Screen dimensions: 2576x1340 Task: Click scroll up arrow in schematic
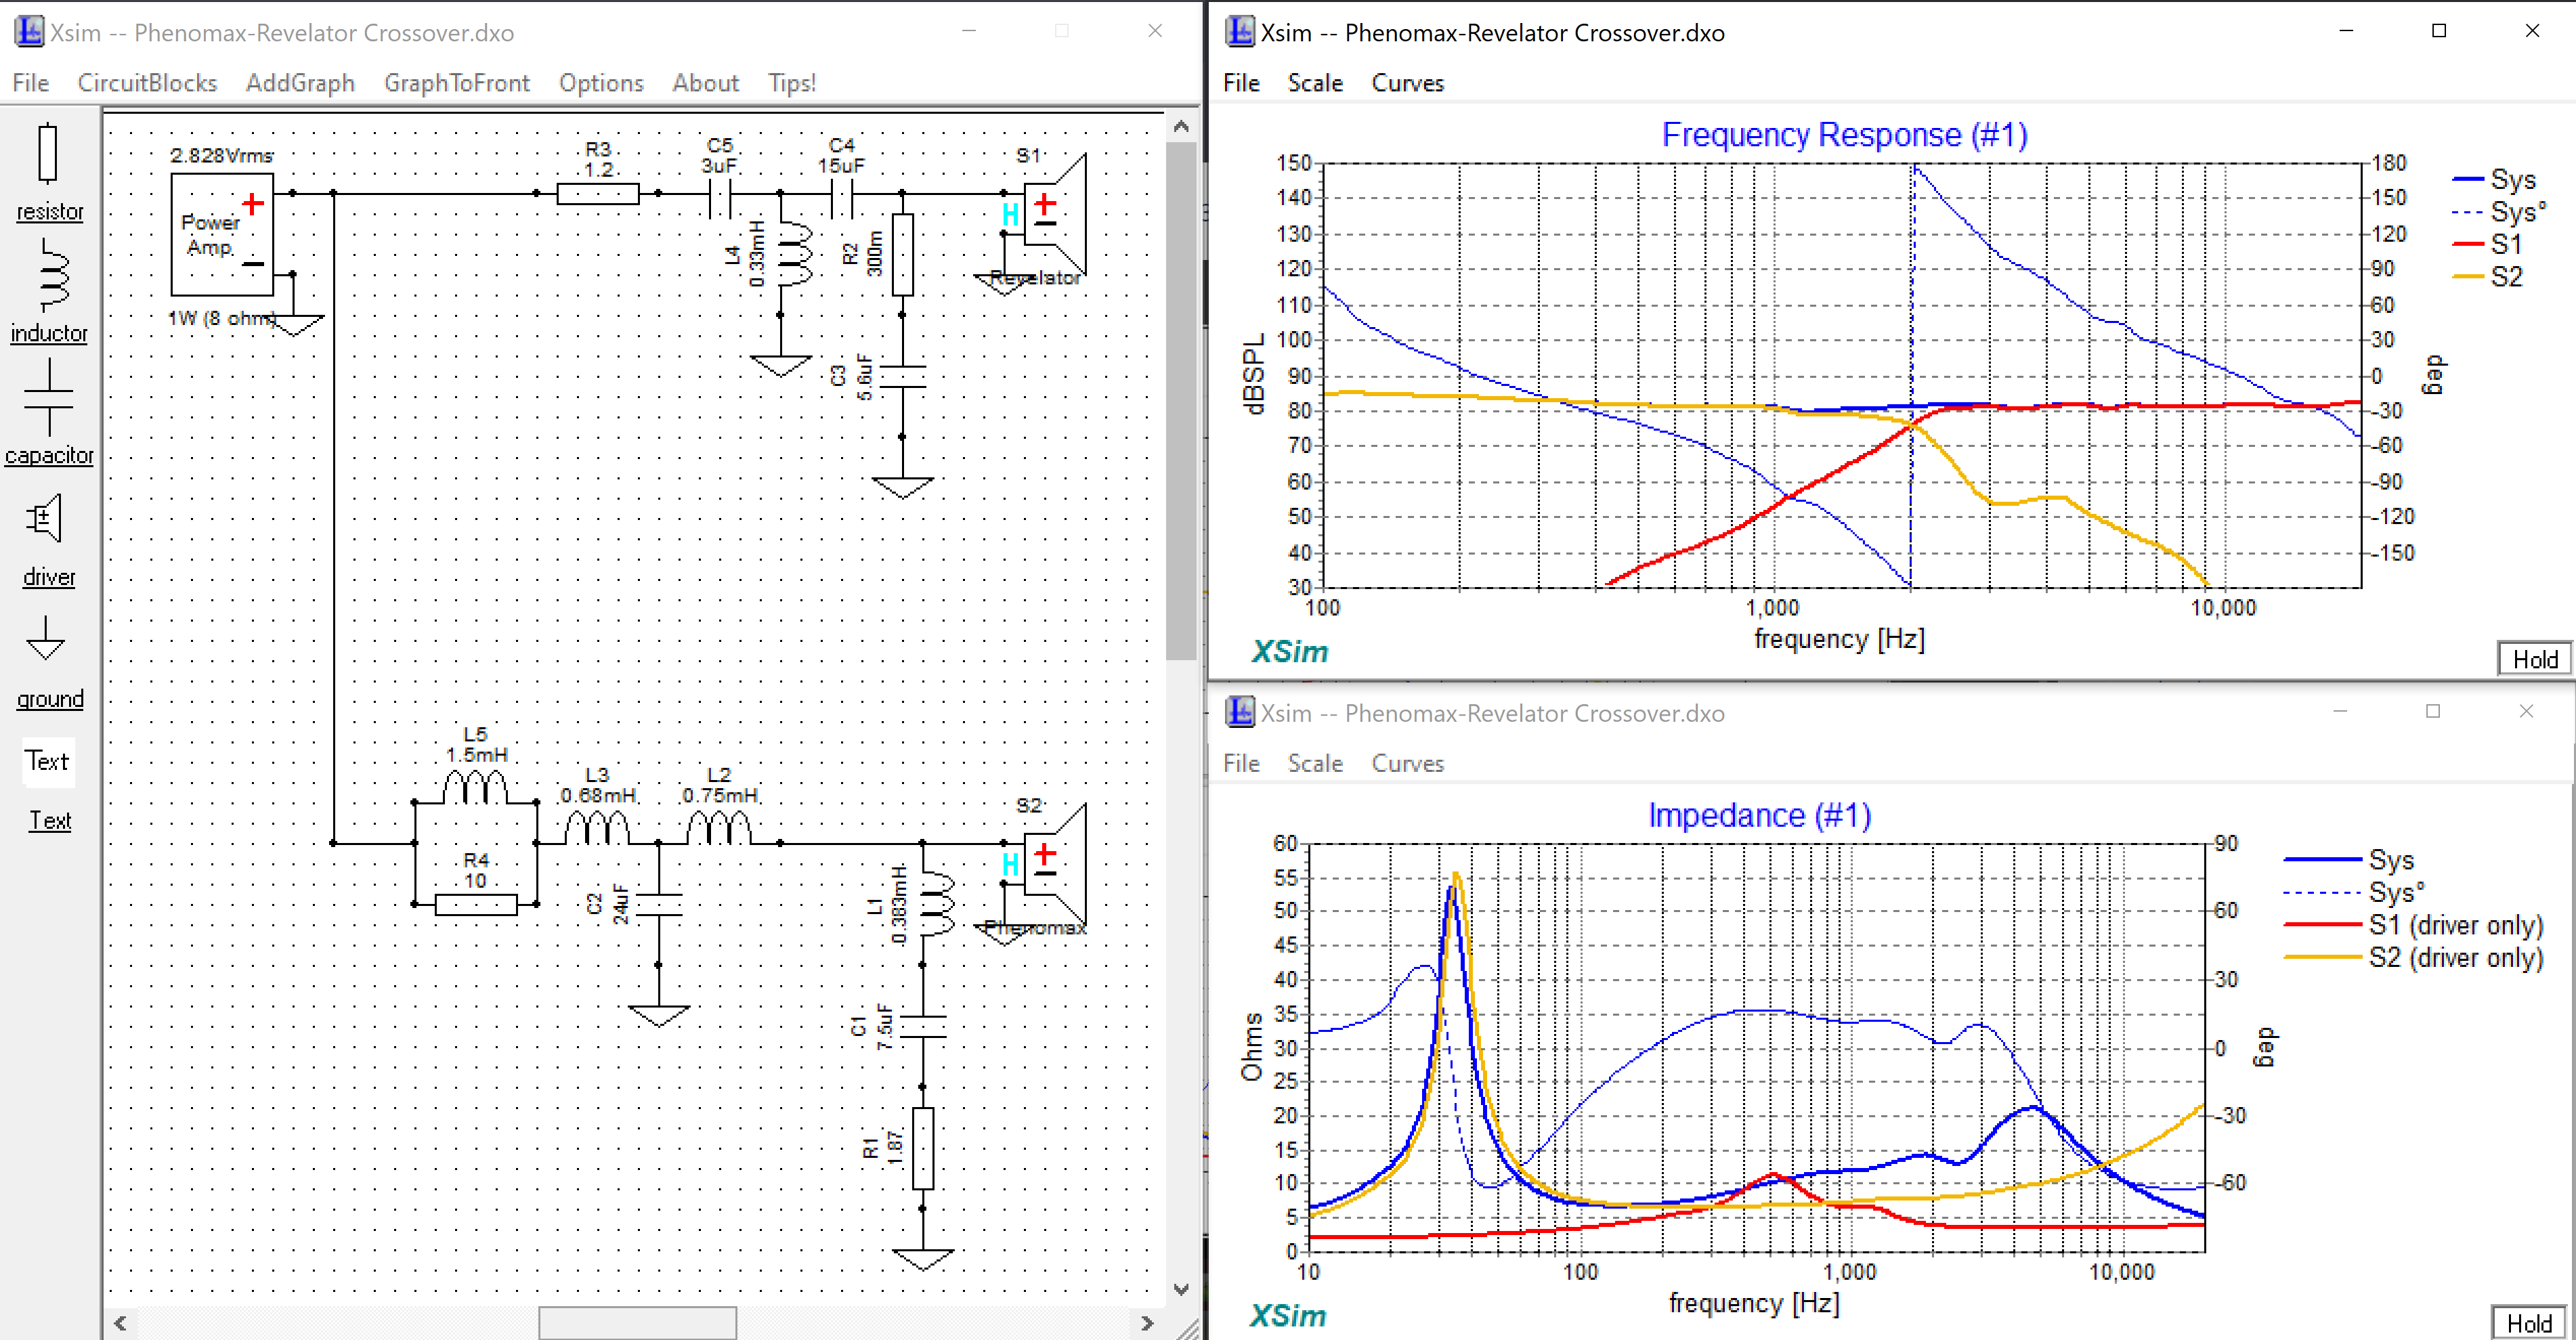click(1181, 126)
